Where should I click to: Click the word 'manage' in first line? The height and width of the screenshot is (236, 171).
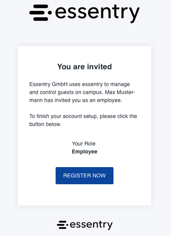coord(120,85)
